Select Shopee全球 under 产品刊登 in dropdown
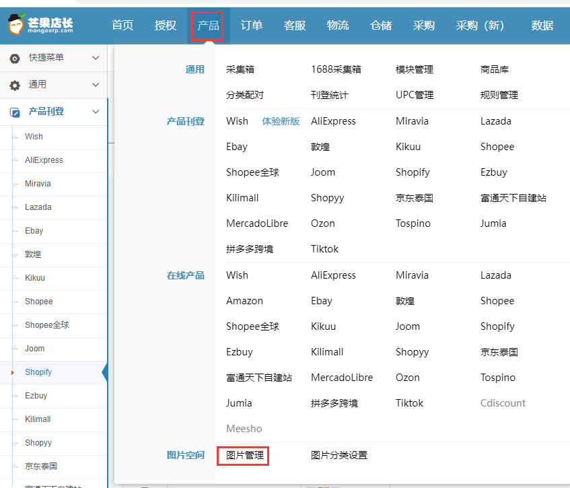570x488 pixels. (x=252, y=172)
